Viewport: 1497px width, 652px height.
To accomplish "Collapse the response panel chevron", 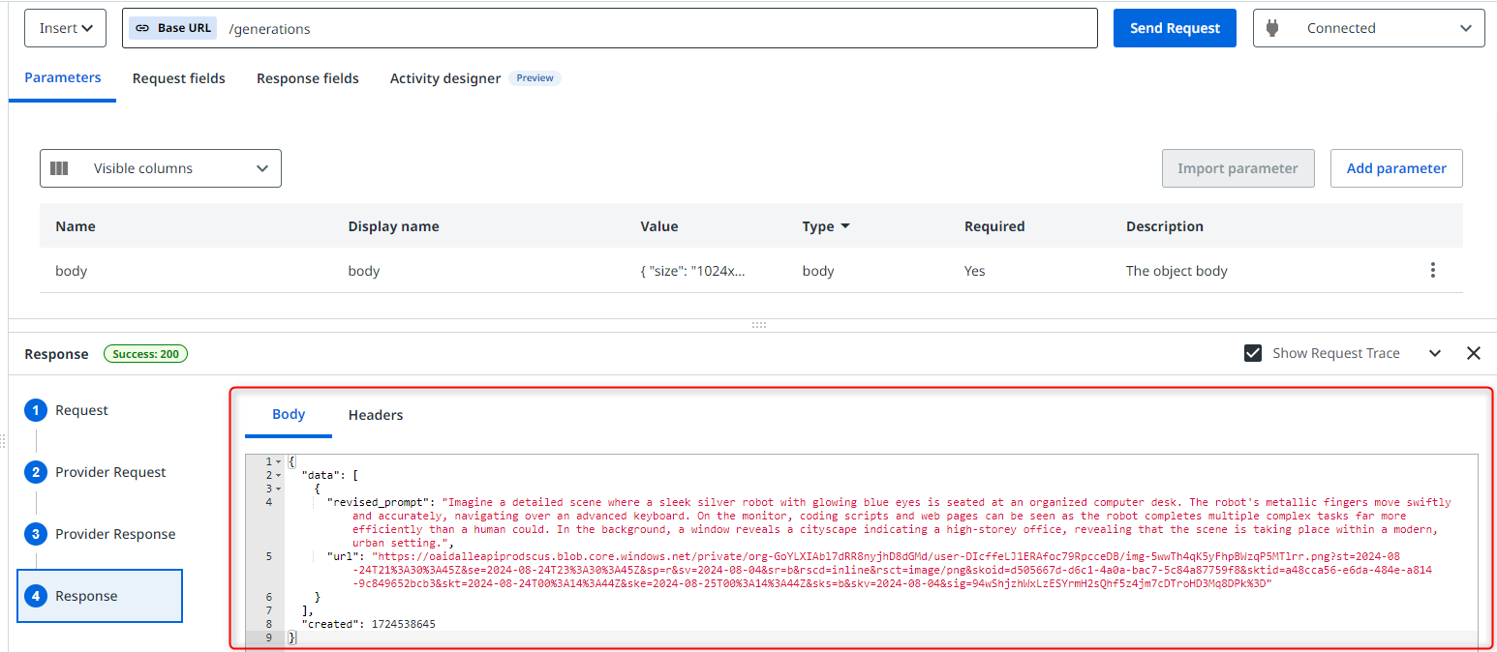I will (x=1435, y=353).
